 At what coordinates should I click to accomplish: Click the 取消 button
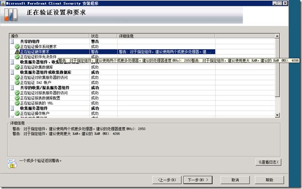click(235, 180)
